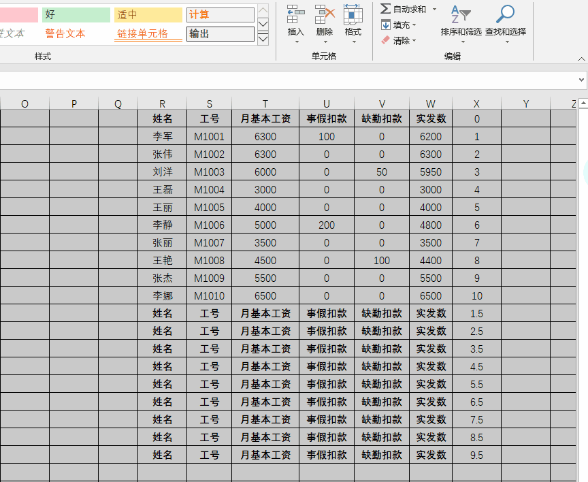Select column header Y
This screenshot has height=482, width=588.
pos(526,103)
